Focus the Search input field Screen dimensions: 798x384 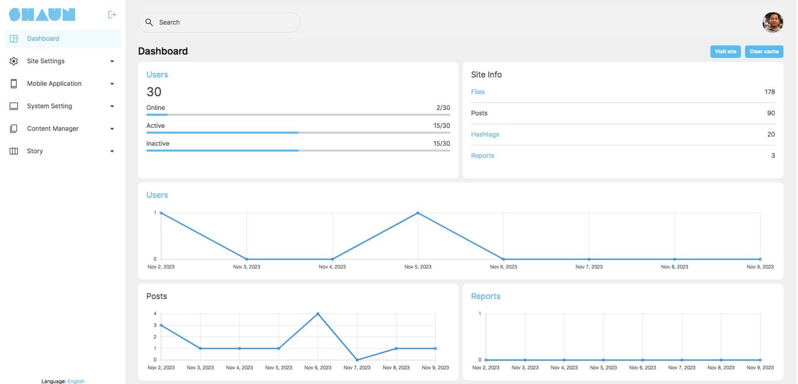pos(225,22)
